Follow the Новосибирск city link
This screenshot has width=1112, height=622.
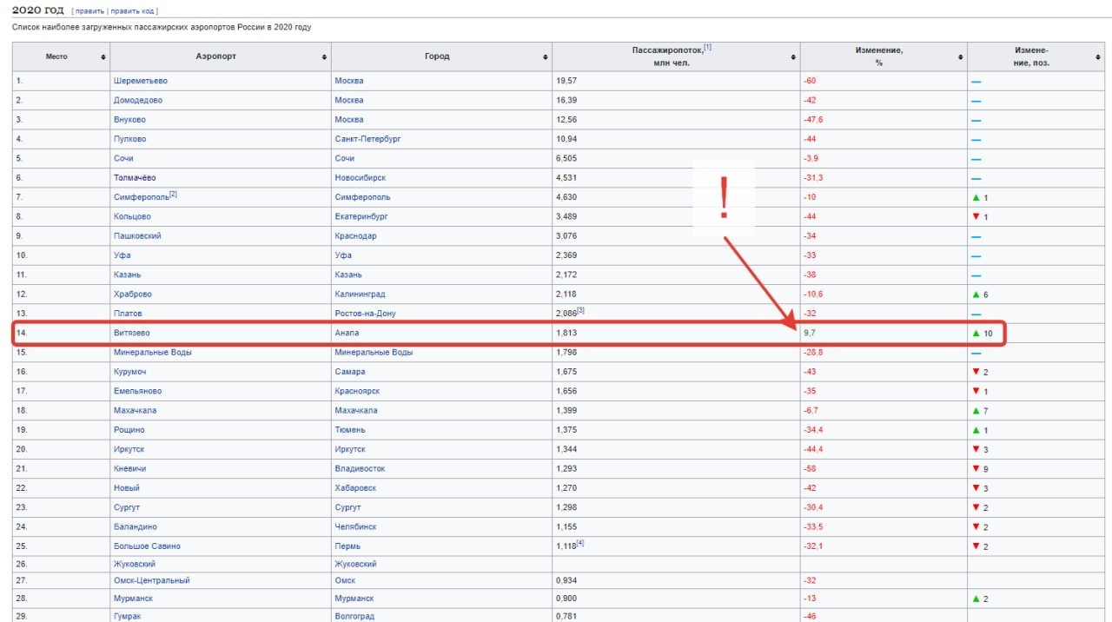tap(361, 178)
